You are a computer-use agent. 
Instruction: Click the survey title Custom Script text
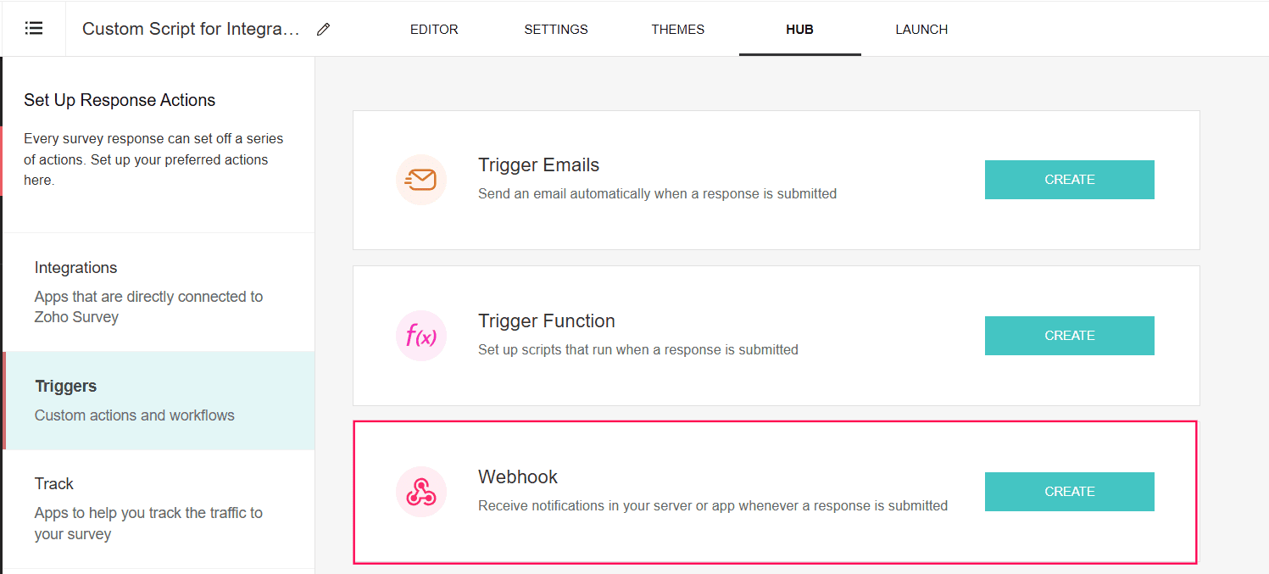(191, 30)
